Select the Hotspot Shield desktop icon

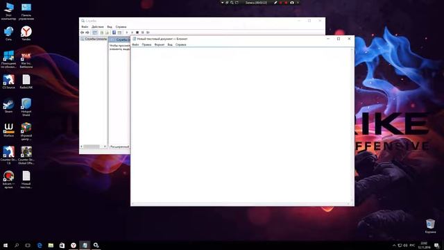pos(26,107)
